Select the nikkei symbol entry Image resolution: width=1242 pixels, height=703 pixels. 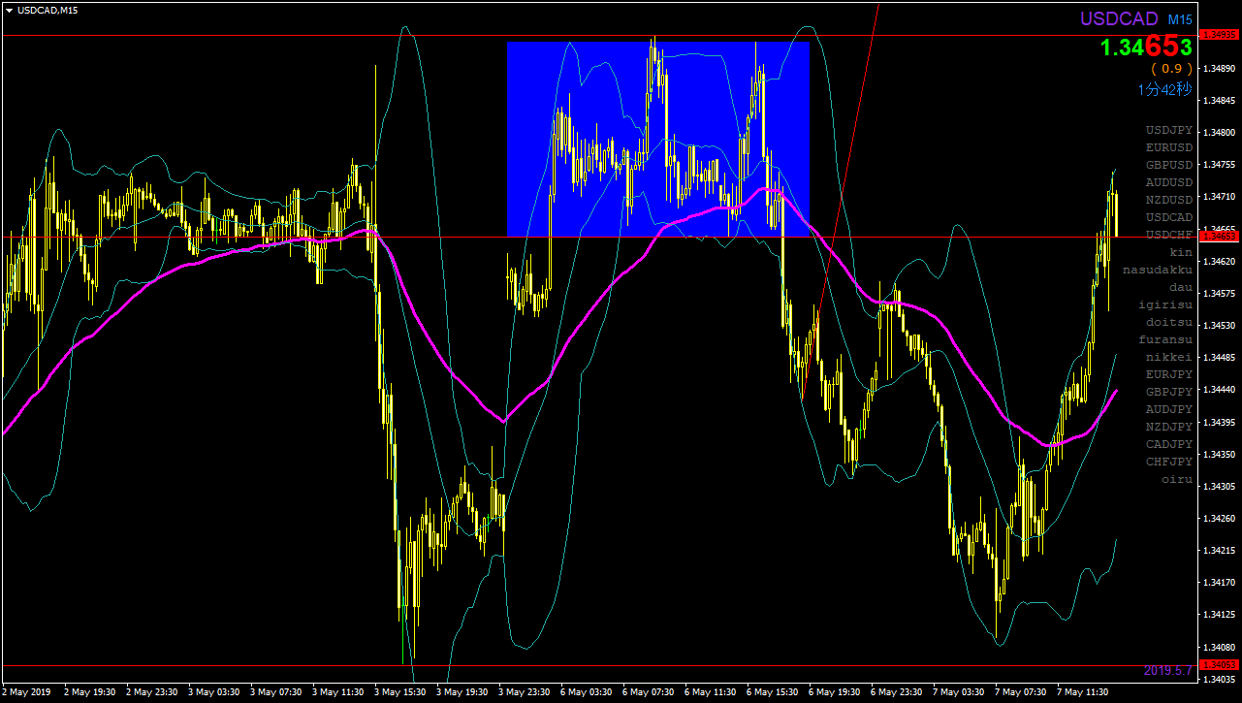click(x=1169, y=357)
